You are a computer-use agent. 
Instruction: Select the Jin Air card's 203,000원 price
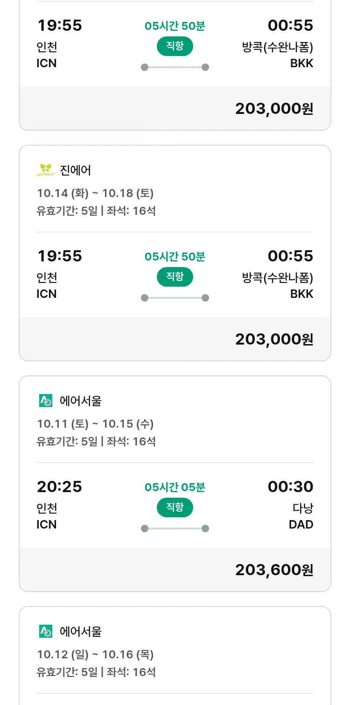[274, 339]
